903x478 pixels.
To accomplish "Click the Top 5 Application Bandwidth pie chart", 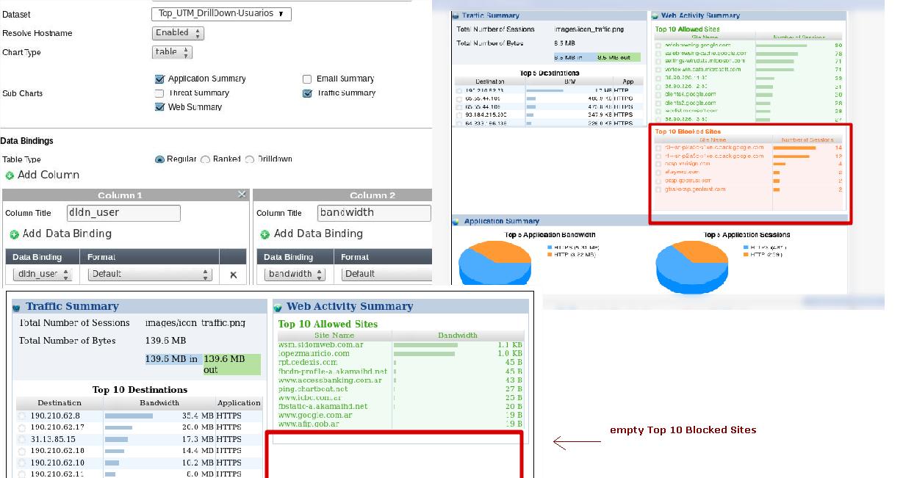I will (494, 264).
